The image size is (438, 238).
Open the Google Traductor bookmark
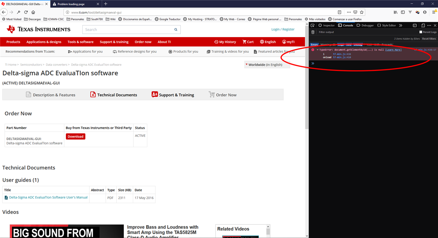pos(168,19)
